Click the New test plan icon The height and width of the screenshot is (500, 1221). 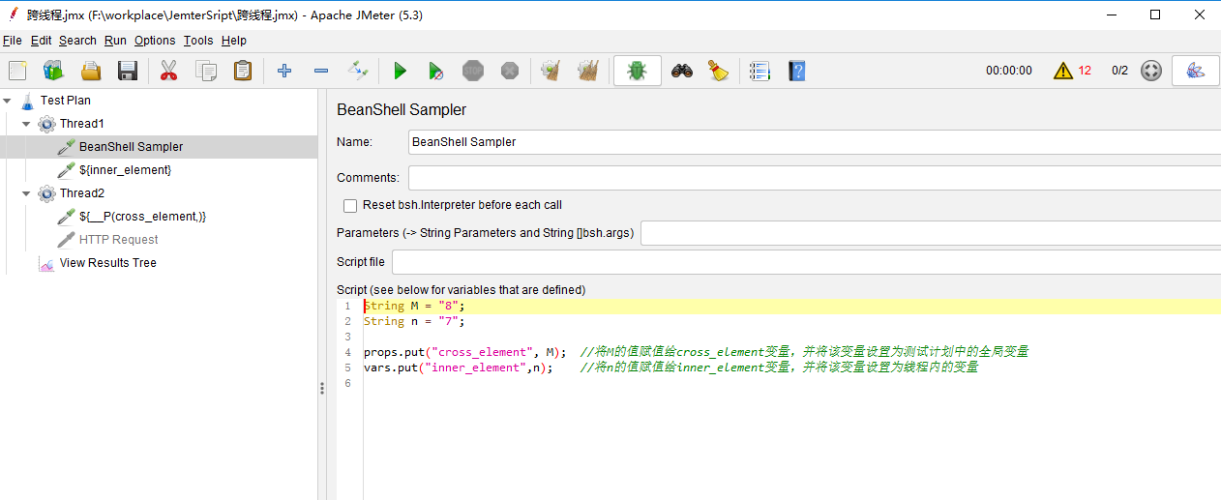[17, 71]
